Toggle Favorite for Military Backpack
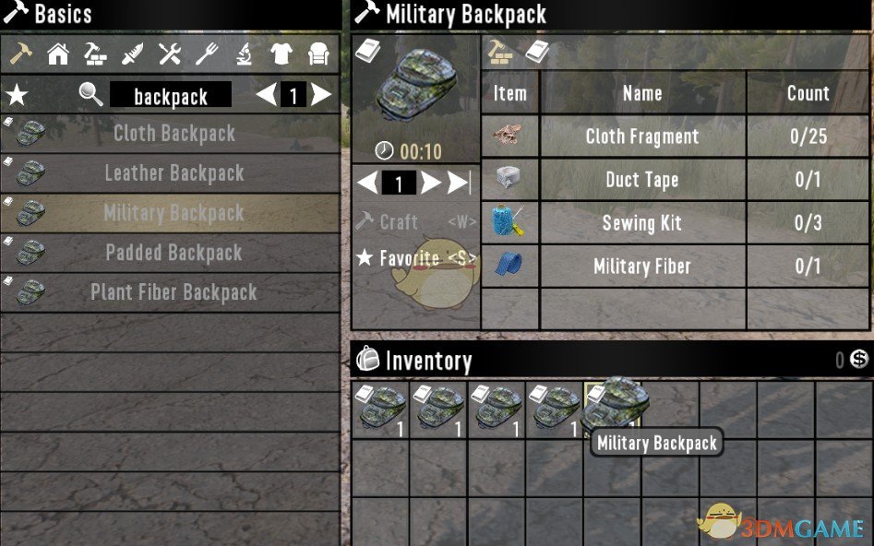874x546 pixels. tap(416, 258)
